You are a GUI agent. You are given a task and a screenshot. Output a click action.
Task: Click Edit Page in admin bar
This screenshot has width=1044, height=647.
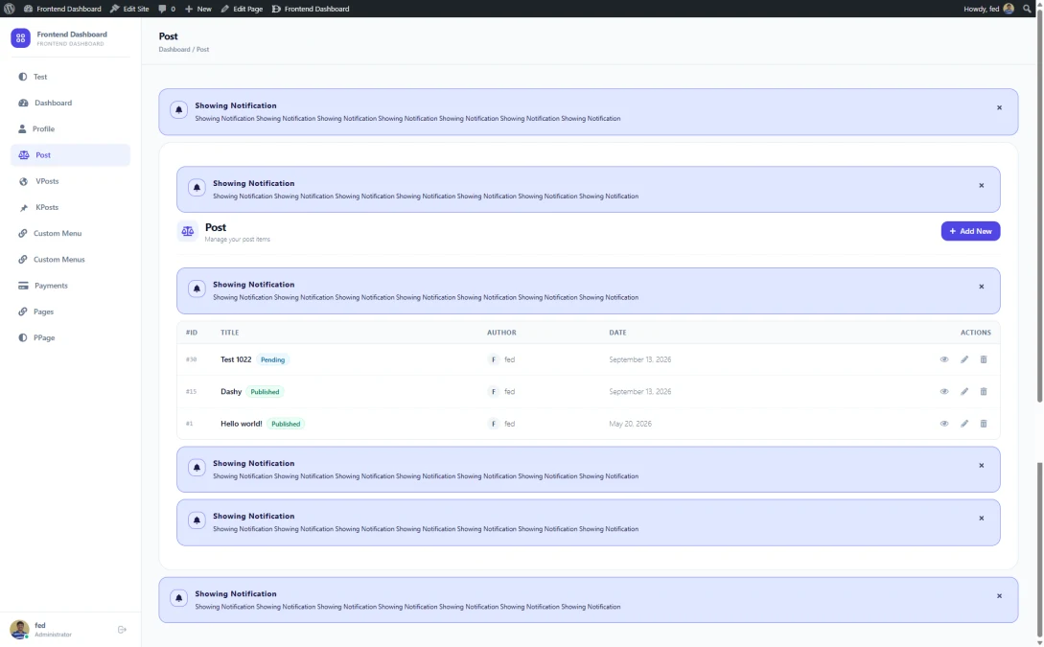(241, 9)
